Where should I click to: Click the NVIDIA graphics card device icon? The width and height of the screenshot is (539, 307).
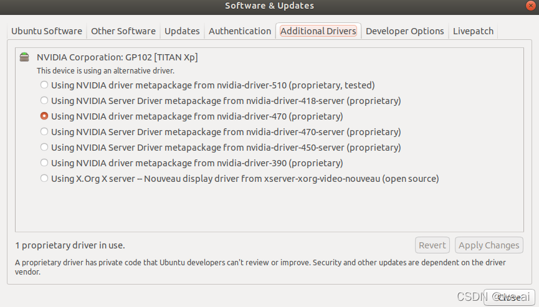click(24, 57)
